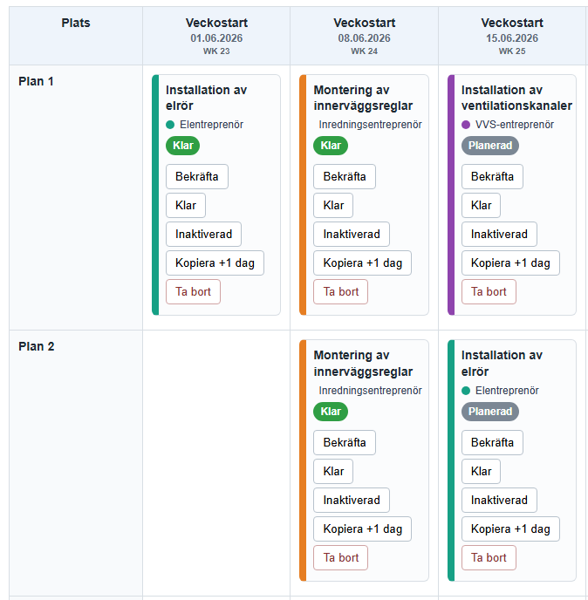Click Ta bort on Plan 1 innerväggsreglar card
This screenshot has height=600, width=588.
[x=341, y=291]
